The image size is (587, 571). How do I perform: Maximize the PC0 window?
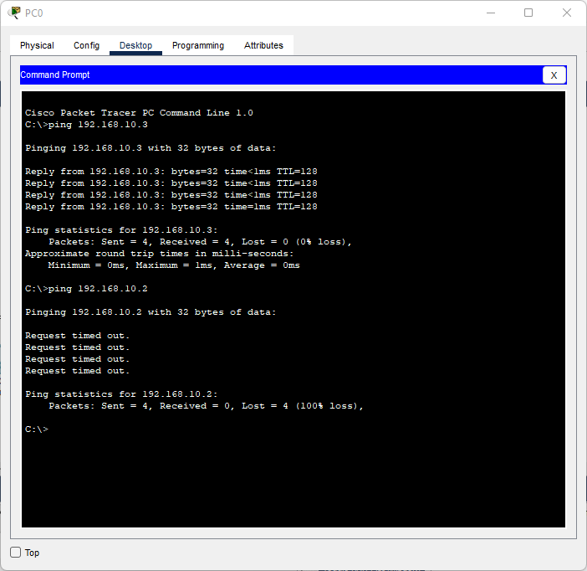(528, 13)
